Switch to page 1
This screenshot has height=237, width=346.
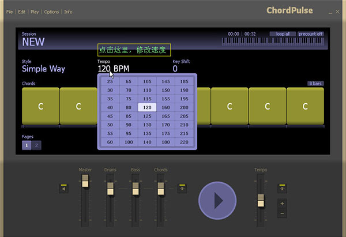coord(27,145)
